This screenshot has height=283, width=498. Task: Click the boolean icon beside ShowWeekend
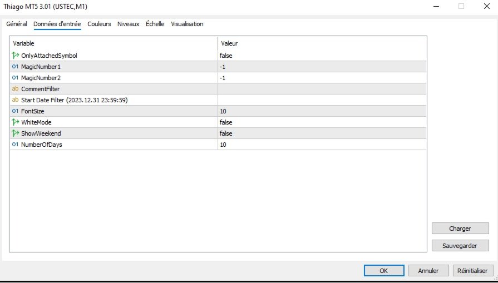click(15, 133)
